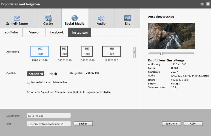Click the preview position slider handle
Image resolution: width=211 pixels, height=136 pixels.
pos(161,53)
